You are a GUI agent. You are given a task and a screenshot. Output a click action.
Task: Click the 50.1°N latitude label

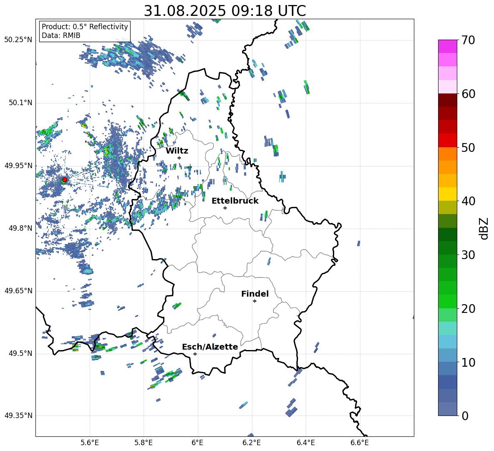[x=20, y=103]
